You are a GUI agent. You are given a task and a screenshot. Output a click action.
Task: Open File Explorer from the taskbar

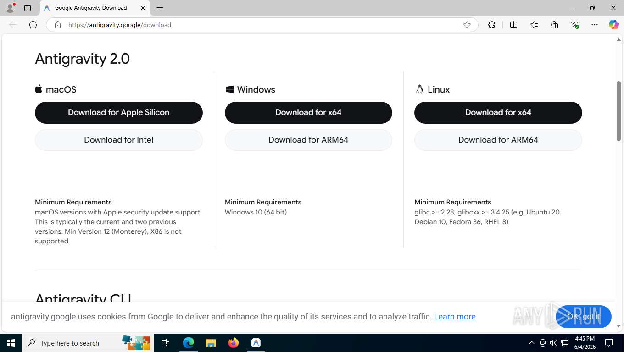[211, 343]
